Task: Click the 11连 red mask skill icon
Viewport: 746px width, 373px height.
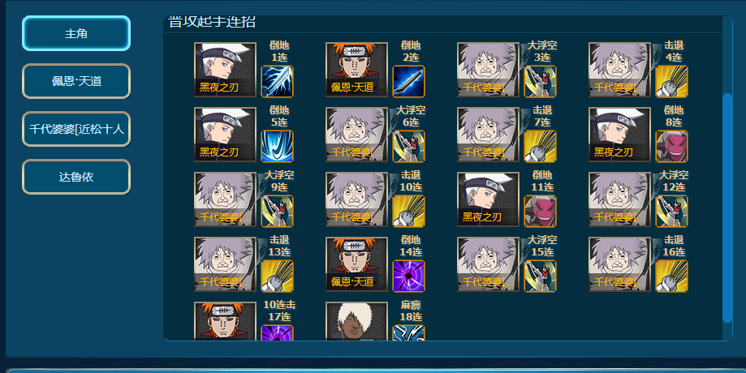Action: [540, 212]
